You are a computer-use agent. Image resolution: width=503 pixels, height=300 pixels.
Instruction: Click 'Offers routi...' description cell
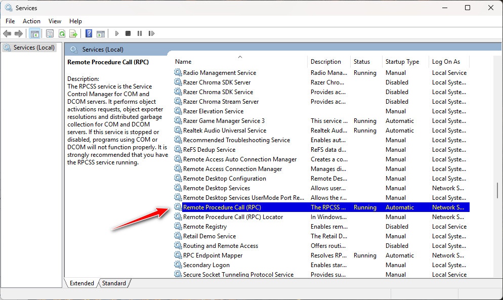pos(328,246)
